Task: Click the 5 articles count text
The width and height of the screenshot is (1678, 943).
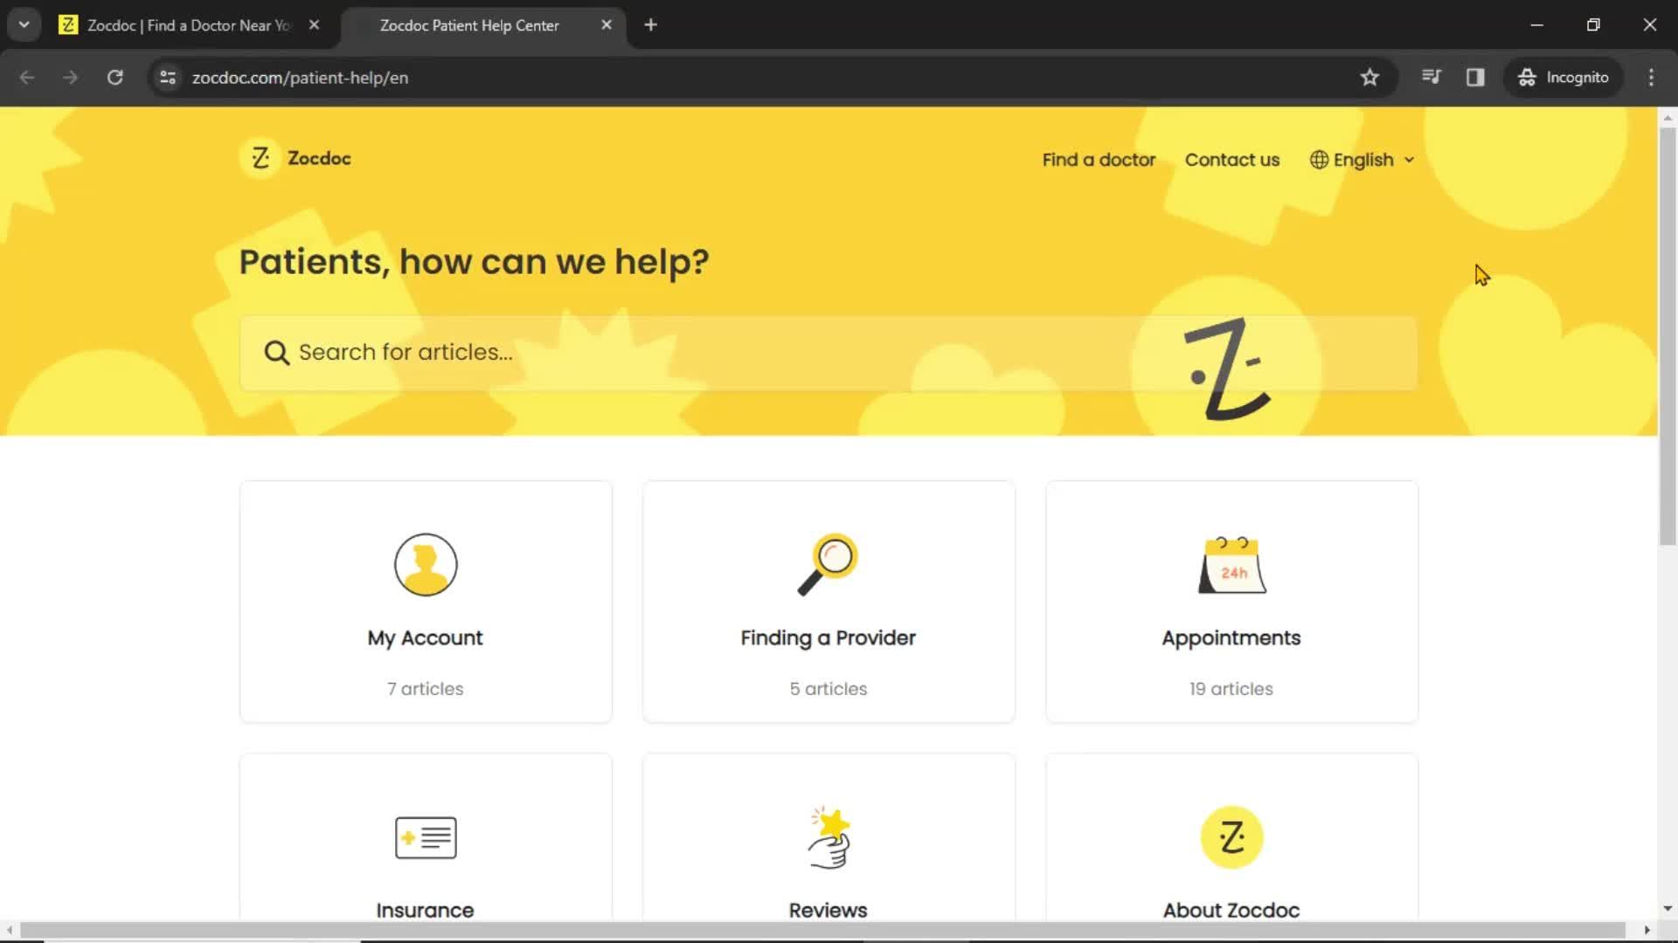Action: click(x=829, y=689)
